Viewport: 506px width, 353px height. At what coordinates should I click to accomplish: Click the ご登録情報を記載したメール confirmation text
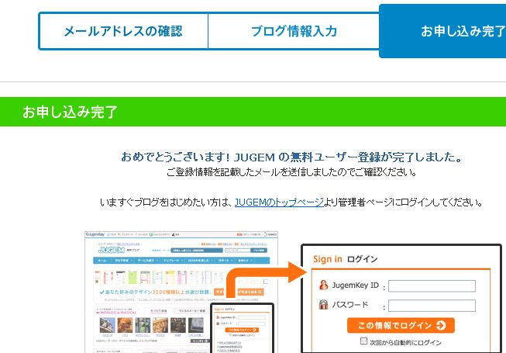(291, 172)
